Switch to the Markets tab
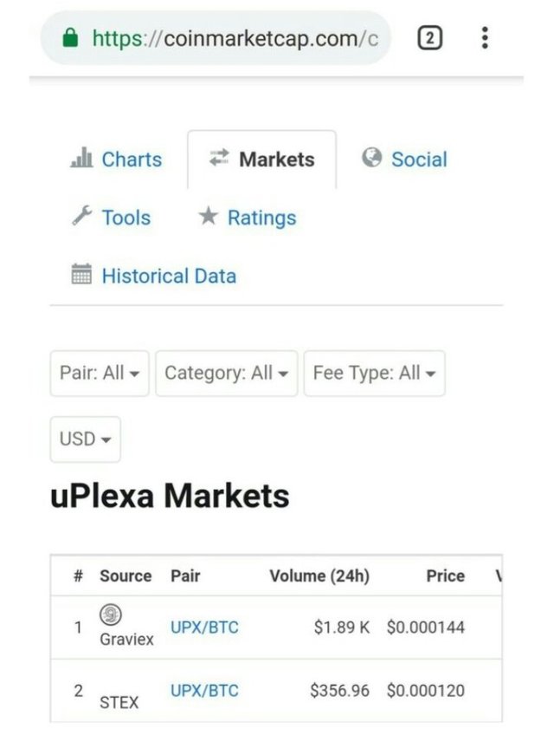This screenshot has width=554, height=735. pyautogui.click(x=262, y=159)
